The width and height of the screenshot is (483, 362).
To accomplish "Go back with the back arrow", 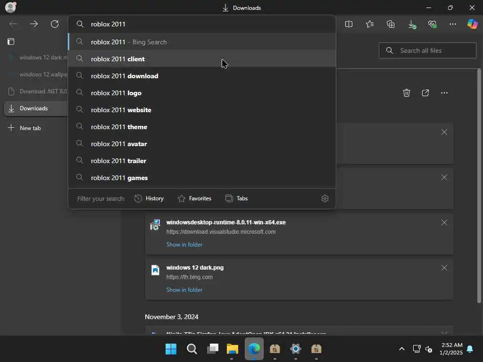I will tap(13, 24).
